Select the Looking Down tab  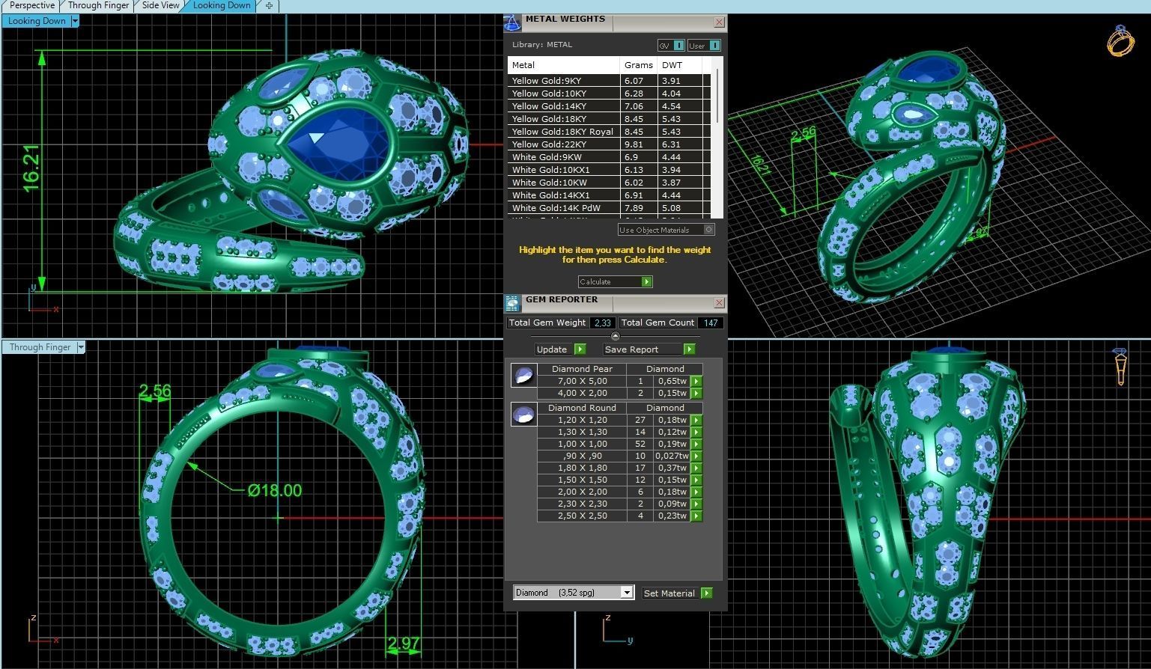pos(222,5)
